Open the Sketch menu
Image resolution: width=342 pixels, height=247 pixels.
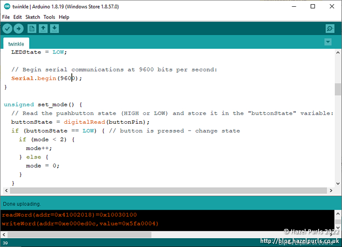[x=33, y=17]
